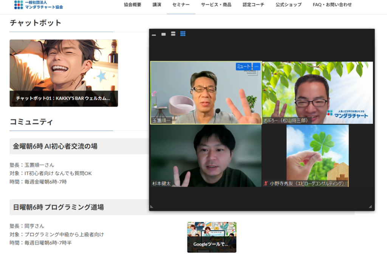Select 杉本健太's video tile

[x=206, y=155]
